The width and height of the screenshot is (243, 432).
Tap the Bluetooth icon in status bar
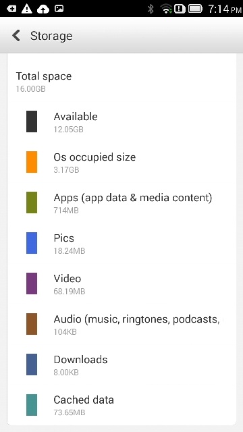[x=151, y=9]
